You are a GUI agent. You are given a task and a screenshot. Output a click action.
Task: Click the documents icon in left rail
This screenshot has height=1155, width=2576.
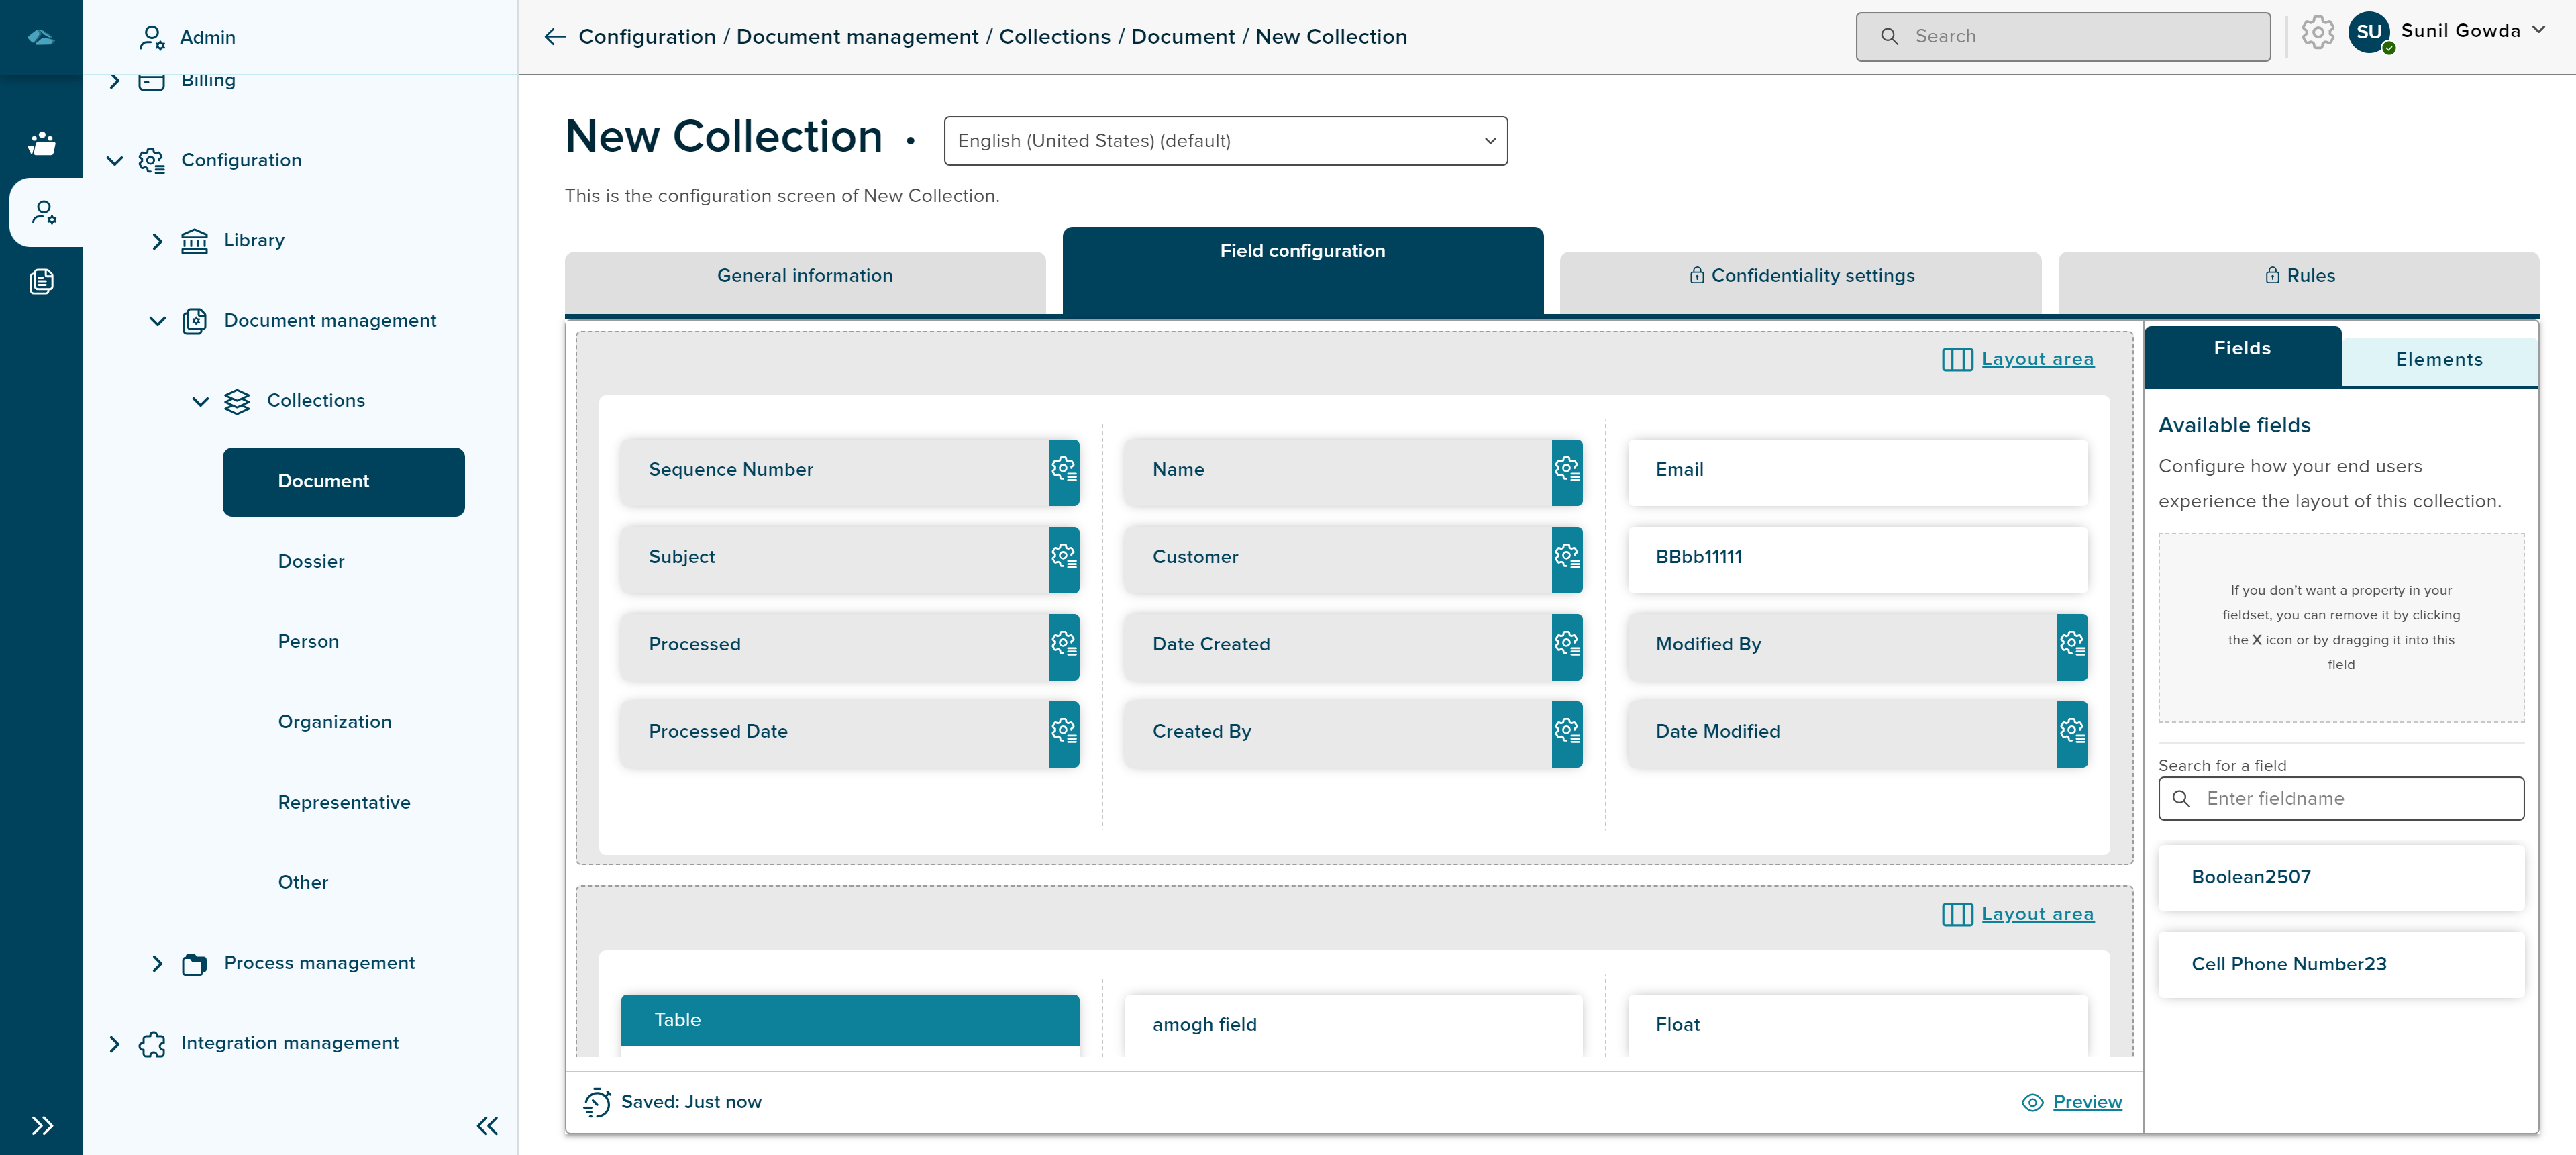point(41,282)
